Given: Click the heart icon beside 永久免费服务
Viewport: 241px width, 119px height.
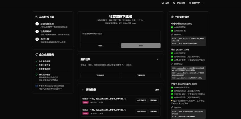Looking at the screenshot, I should click(37, 55).
